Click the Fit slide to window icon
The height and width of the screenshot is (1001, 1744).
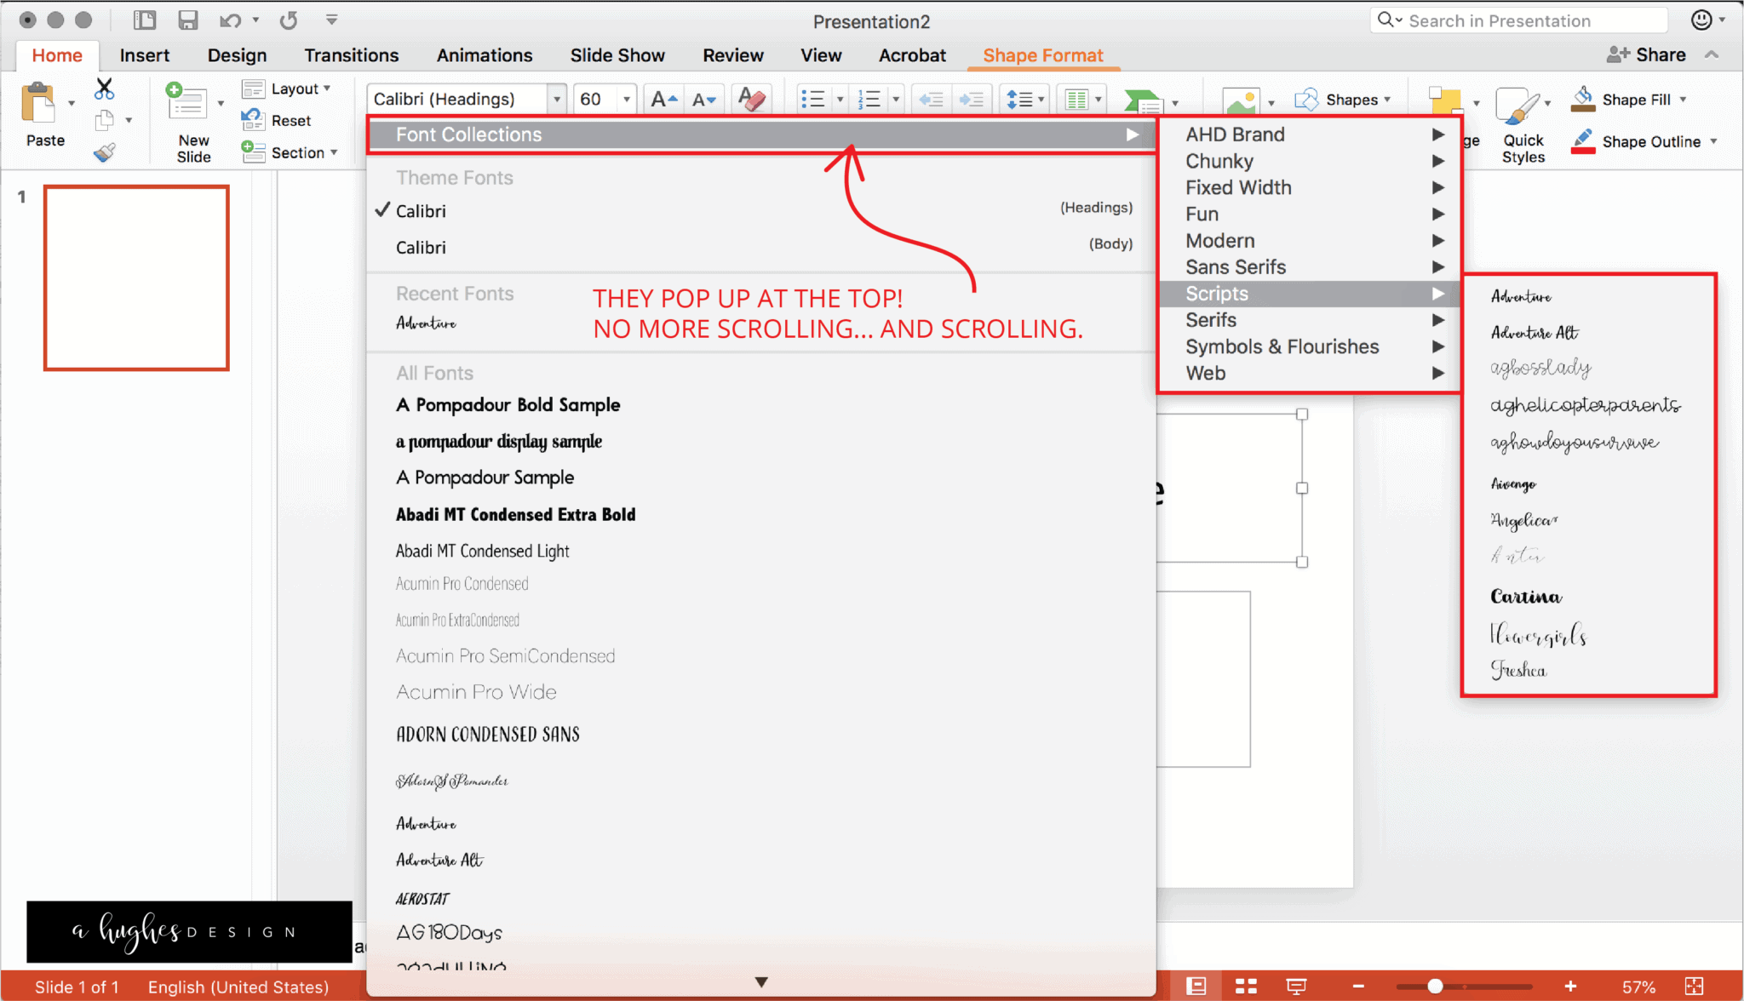1694,986
